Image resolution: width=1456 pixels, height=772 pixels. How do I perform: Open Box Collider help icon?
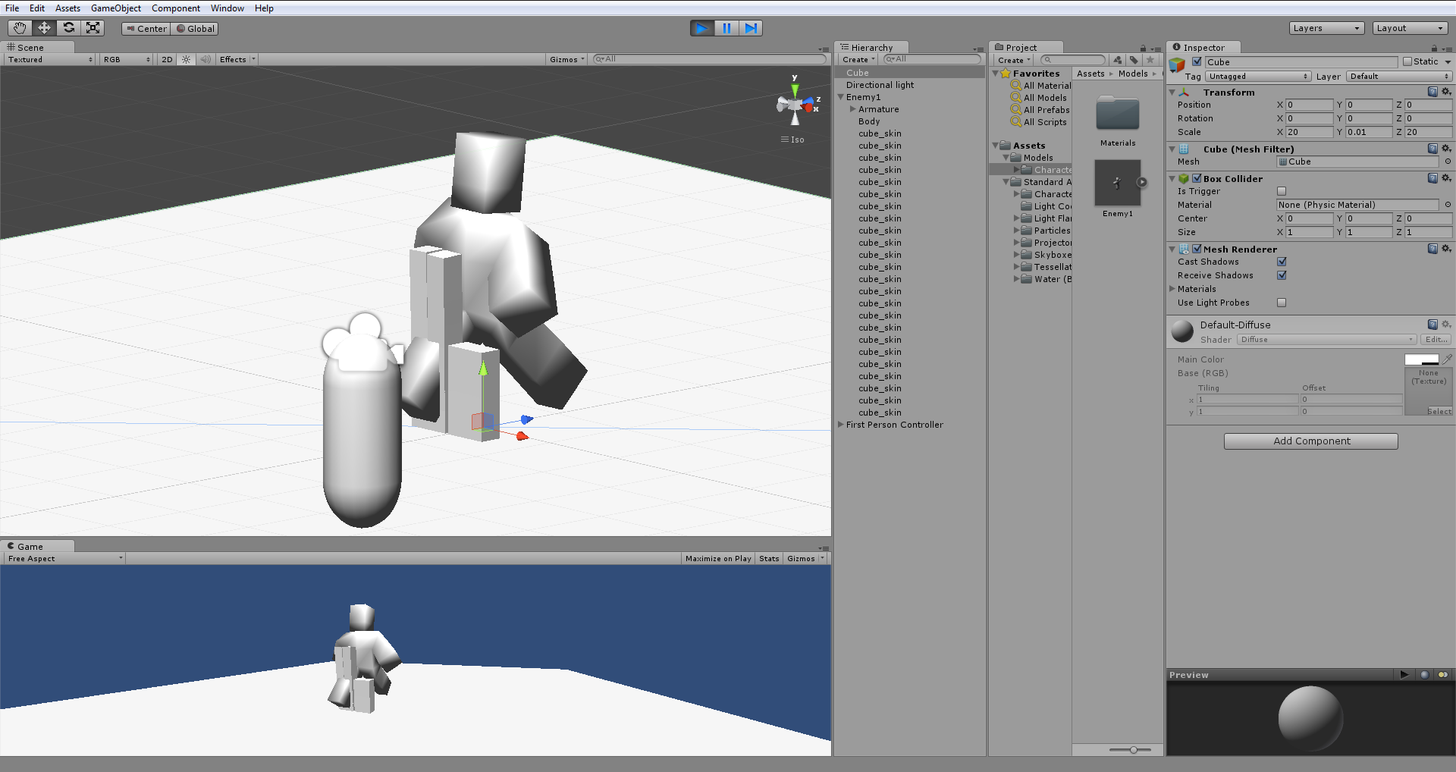point(1432,178)
